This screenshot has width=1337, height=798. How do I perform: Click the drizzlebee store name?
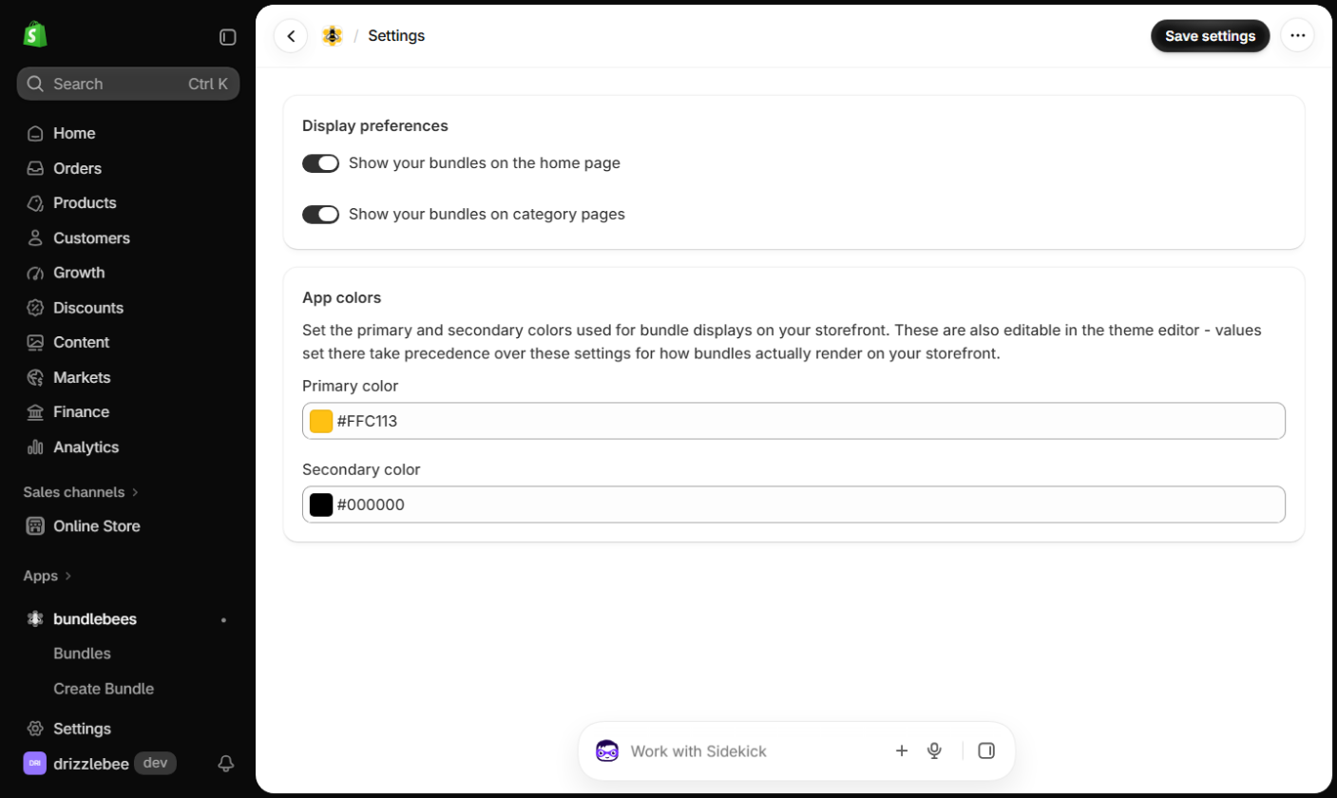[x=90, y=763]
